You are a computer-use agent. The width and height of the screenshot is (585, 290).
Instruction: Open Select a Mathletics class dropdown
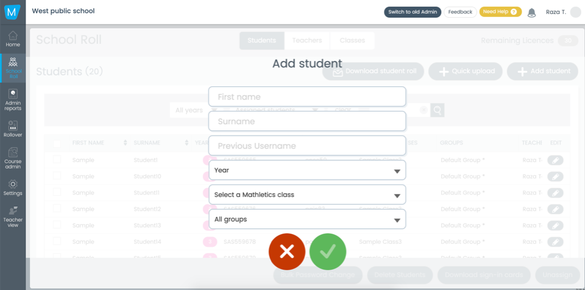click(x=307, y=195)
